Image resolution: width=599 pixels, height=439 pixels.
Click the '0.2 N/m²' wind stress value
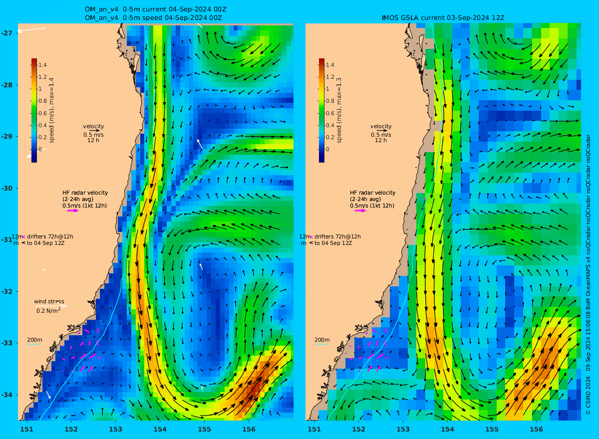point(48,310)
